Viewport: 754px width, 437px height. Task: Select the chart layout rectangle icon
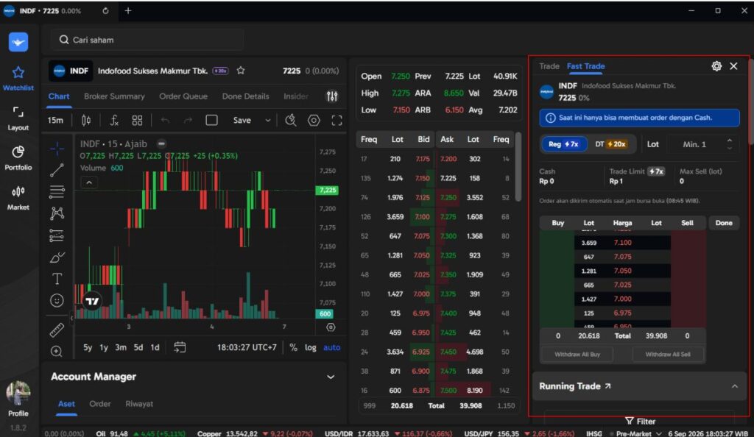211,120
